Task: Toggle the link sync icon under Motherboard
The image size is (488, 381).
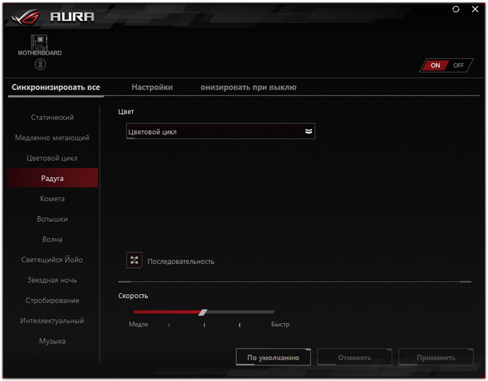Action: [x=40, y=64]
